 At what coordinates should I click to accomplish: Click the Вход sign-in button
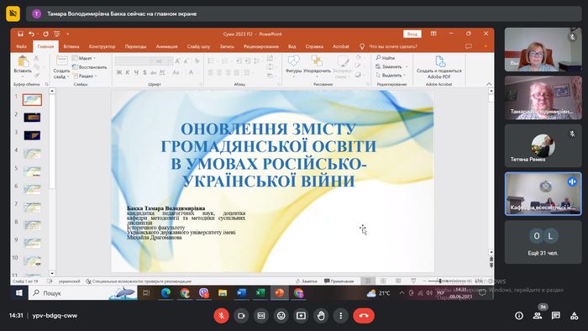[x=412, y=34]
